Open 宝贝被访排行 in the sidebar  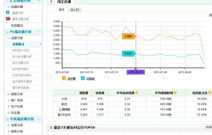click(20, 69)
